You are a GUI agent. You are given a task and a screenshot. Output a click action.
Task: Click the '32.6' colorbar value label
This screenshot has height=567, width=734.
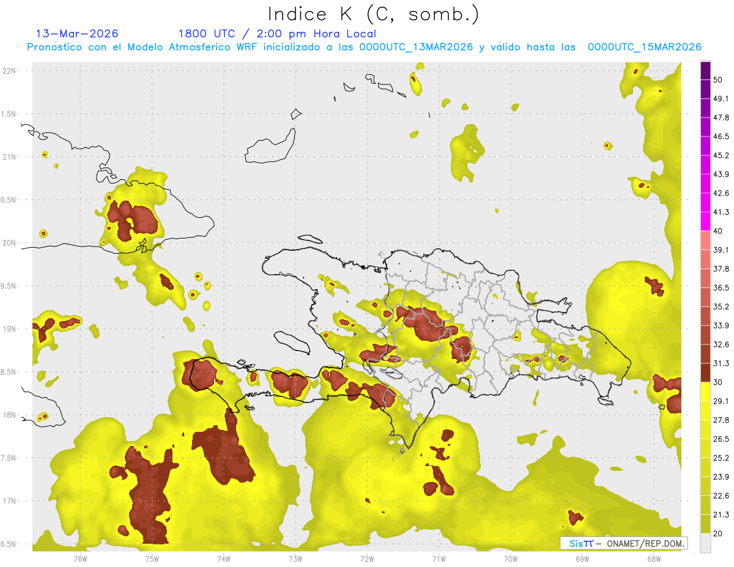point(722,344)
